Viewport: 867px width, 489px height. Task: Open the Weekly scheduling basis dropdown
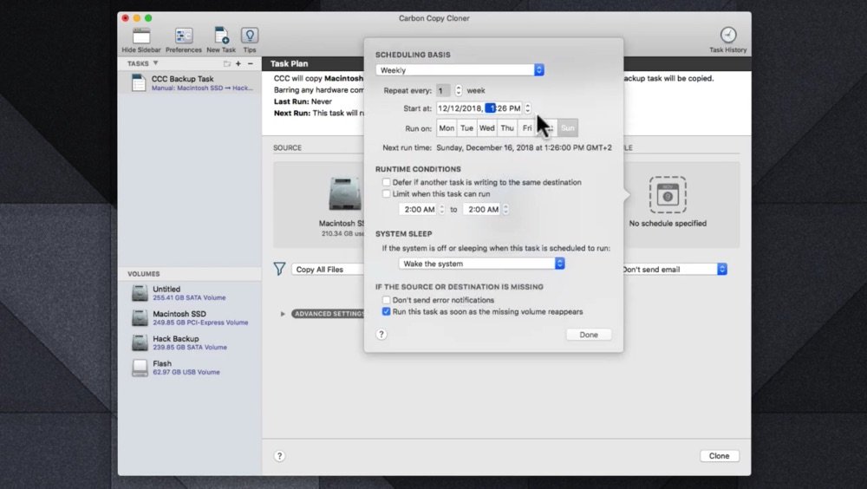pos(460,70)
